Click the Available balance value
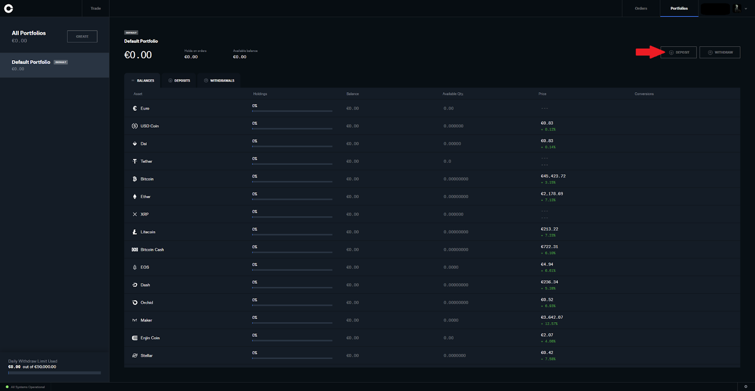 click(240, 57)
